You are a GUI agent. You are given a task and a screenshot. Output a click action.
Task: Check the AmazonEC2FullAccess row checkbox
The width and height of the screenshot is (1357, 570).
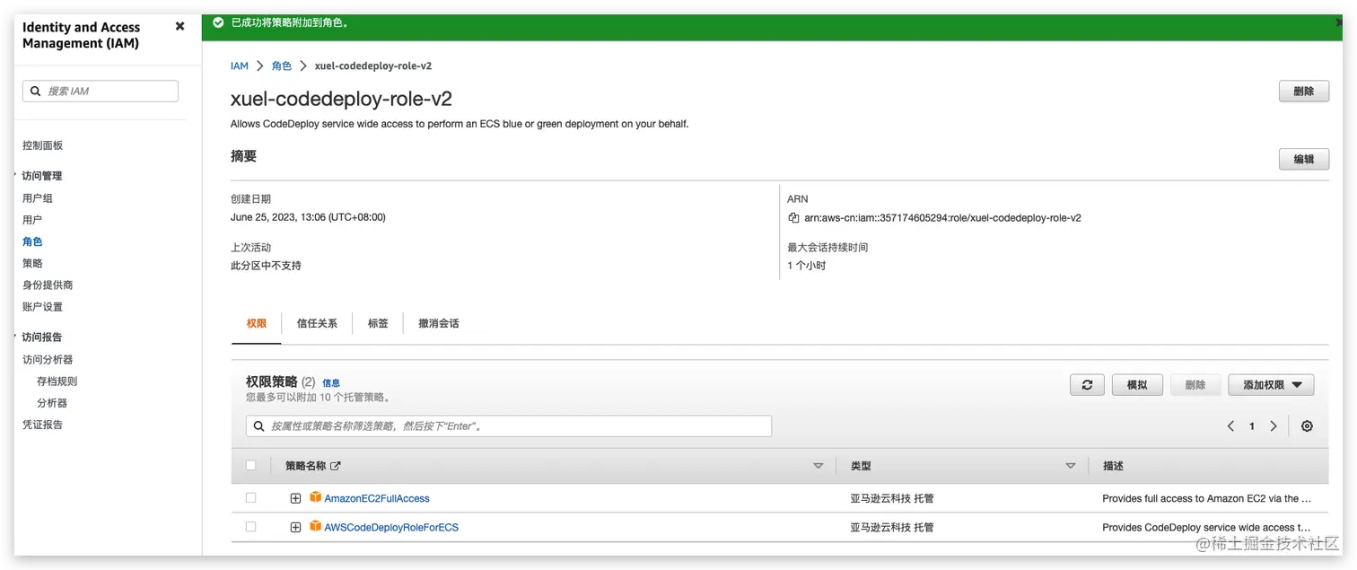250,497
